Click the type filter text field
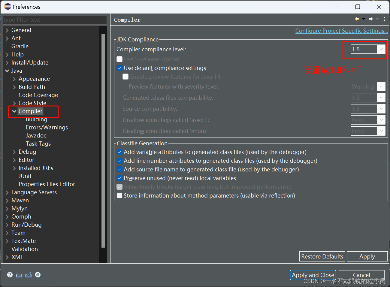The image size is (390, 287). click(55, 20)
